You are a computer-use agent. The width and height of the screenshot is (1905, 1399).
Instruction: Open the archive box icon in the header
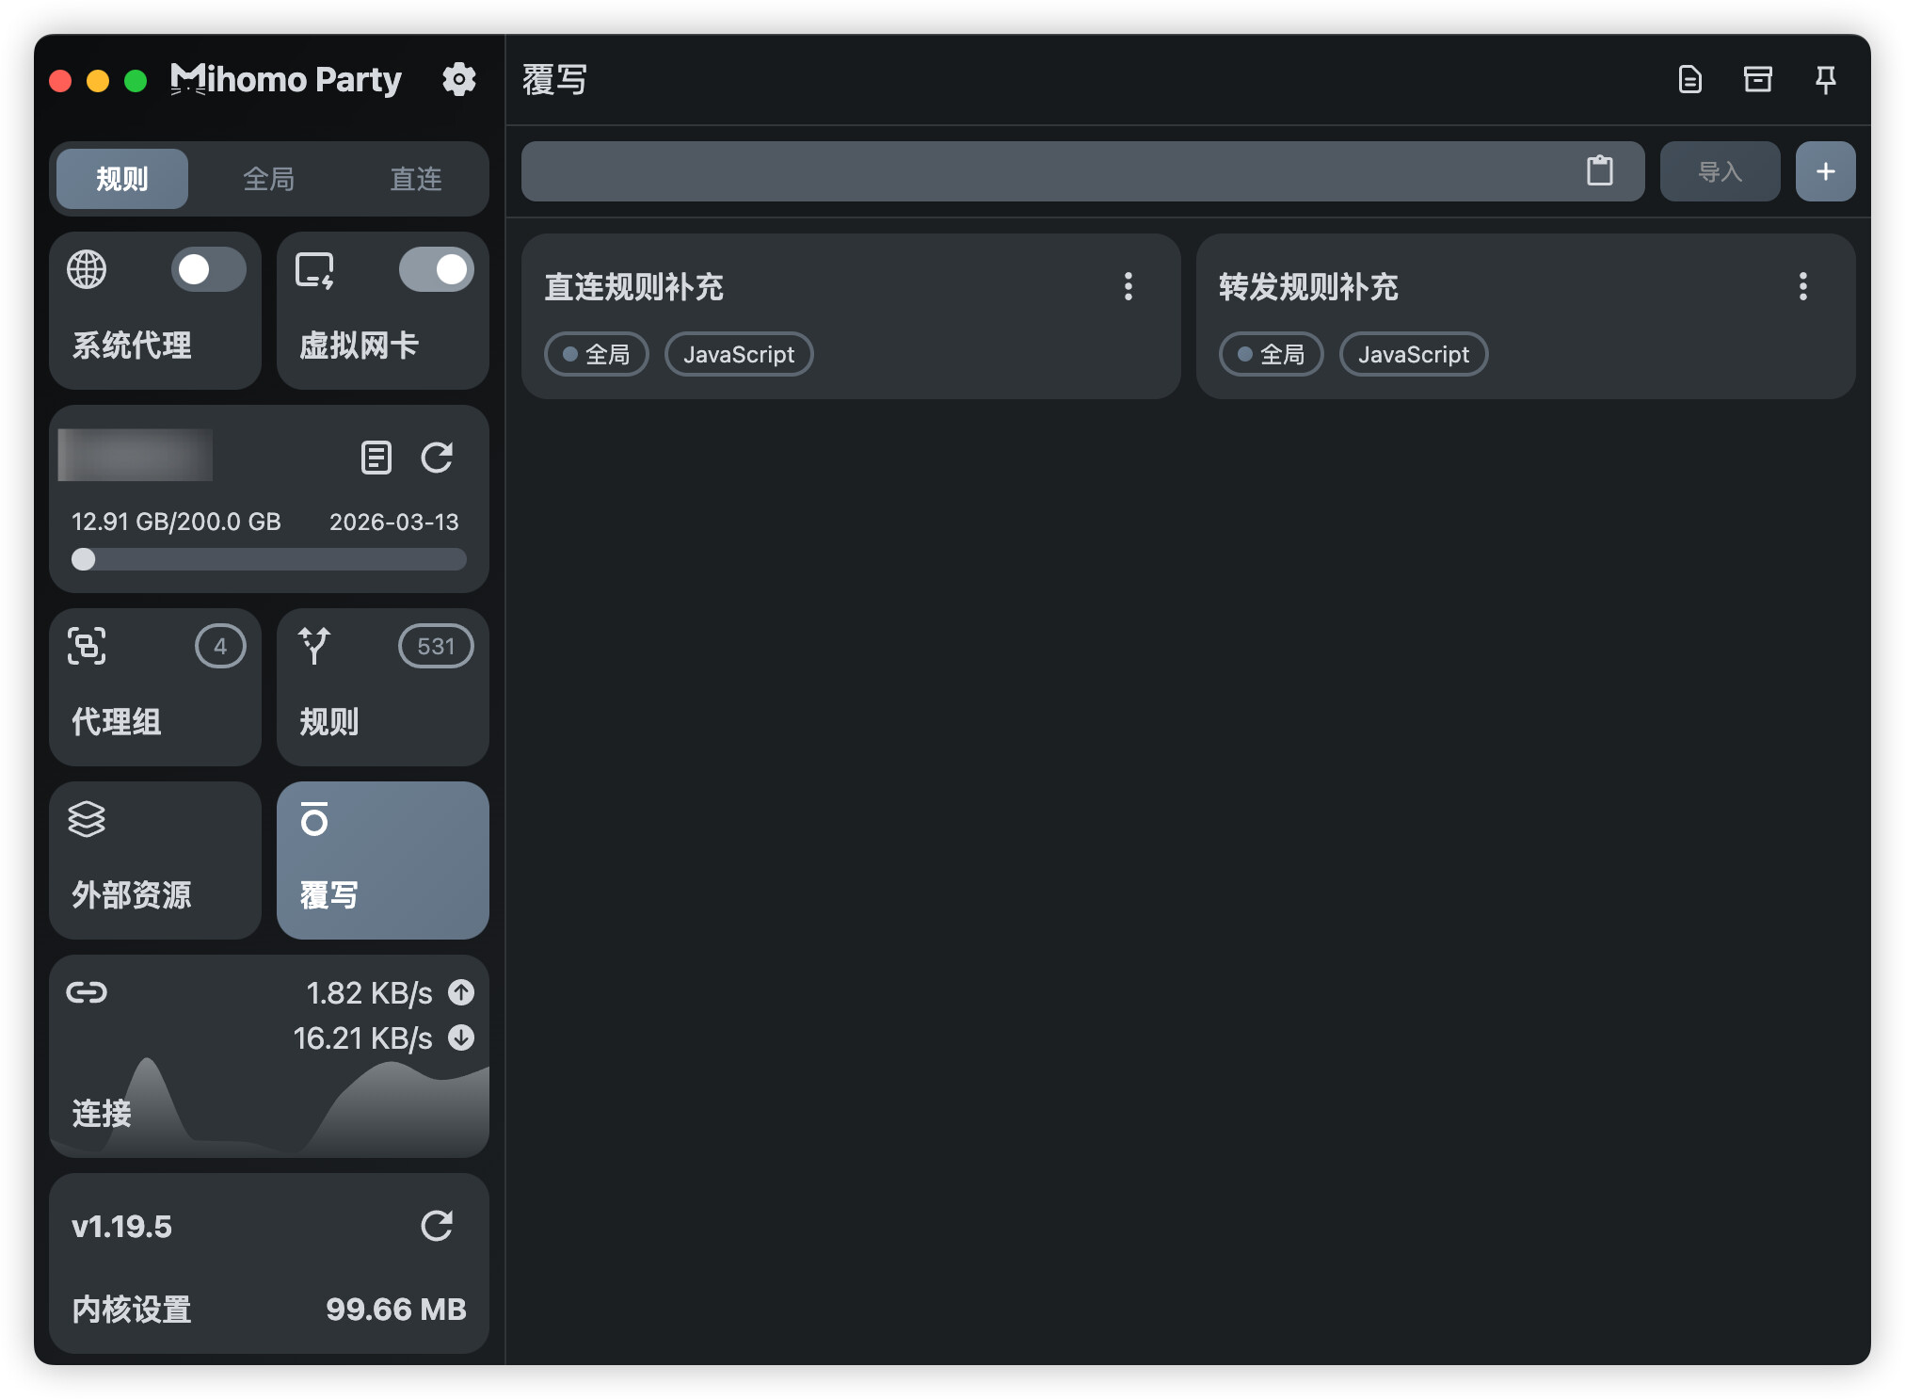[x=1757, y=79]
